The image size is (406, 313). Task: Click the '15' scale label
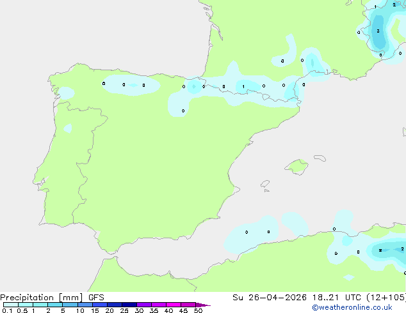click(95, 310)
